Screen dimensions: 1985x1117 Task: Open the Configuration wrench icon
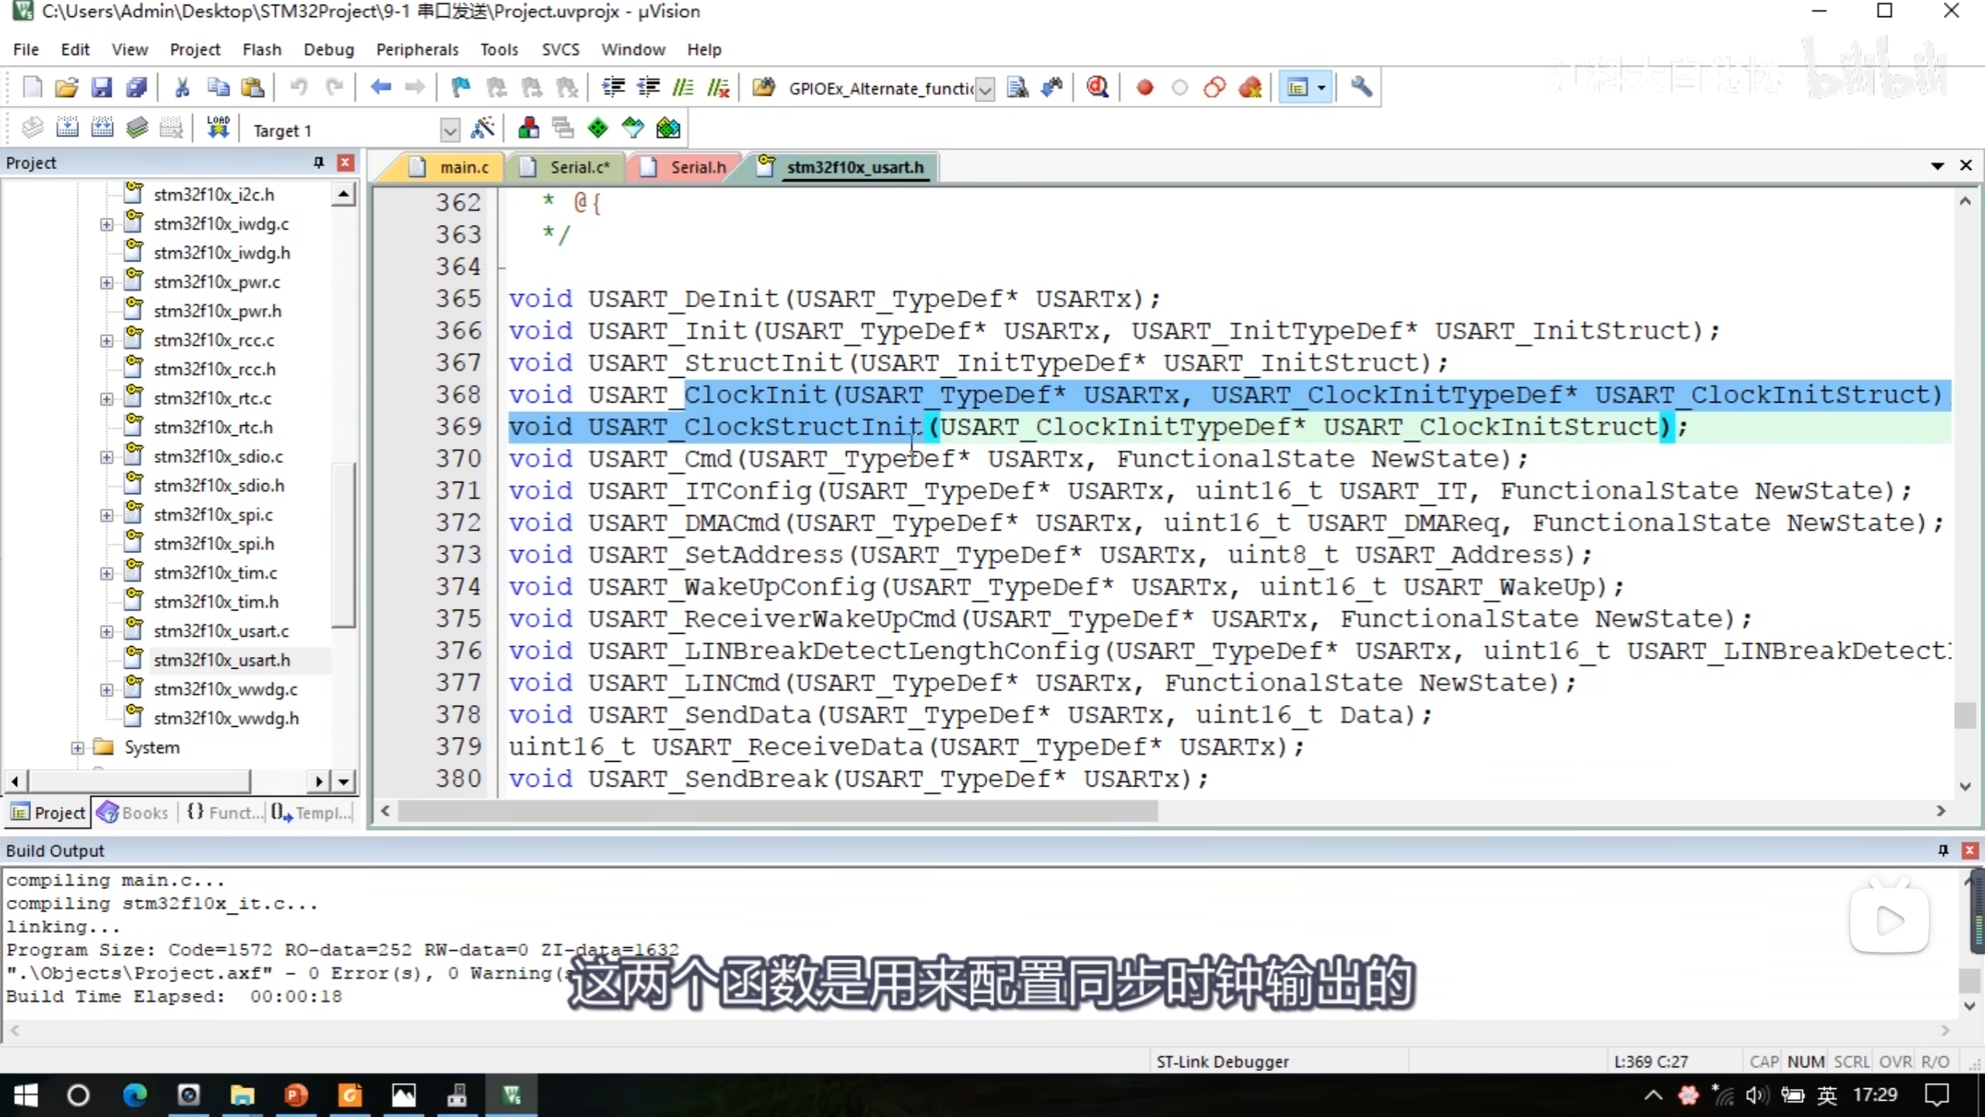[x=1362, y=88]
